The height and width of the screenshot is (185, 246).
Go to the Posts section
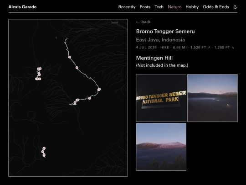(145, 7)
